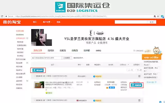The width and height of the screenshot is (165, 103).
Task: Open the 账户设置 dropdown in the header
Action: pos(47,22)
